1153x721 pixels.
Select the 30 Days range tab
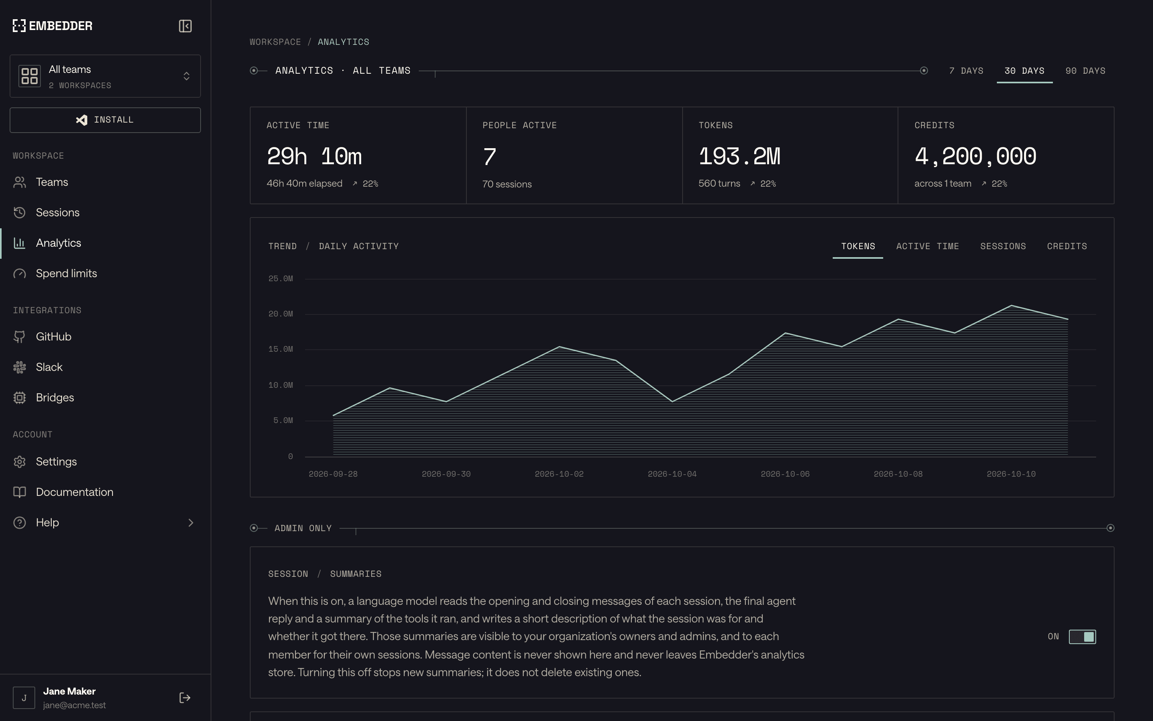coord(1024,70)
